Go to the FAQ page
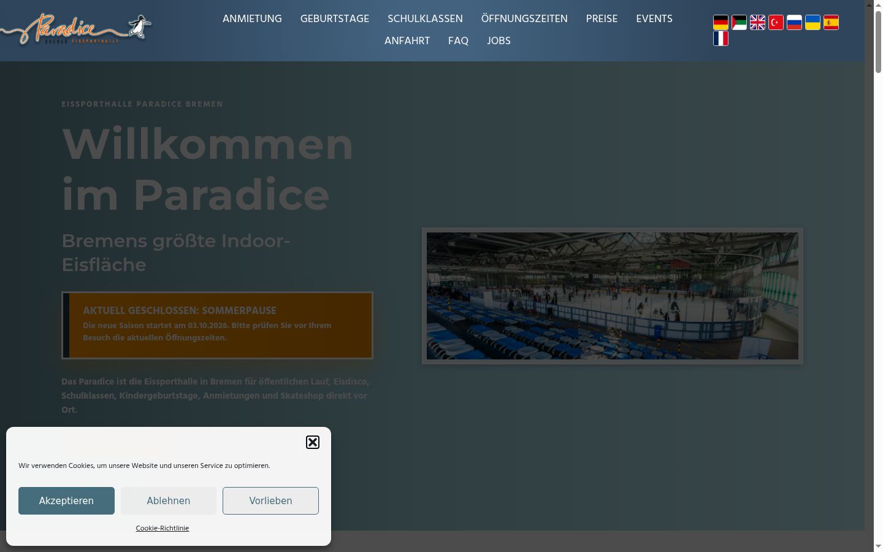 (x=458, y=41)
